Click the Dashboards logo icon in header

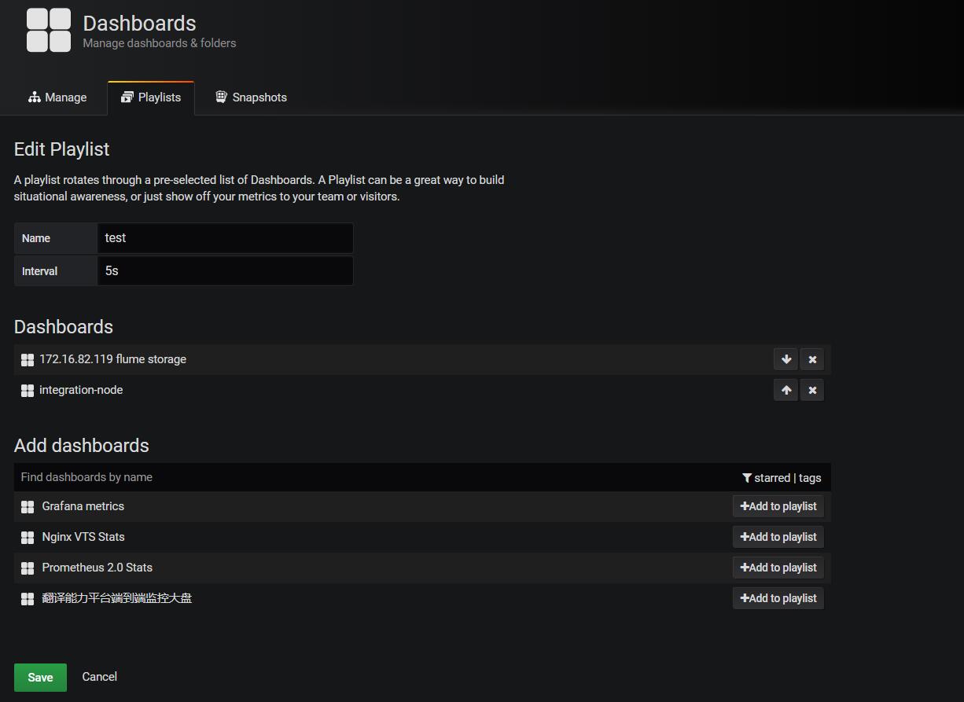pos(49,31)
